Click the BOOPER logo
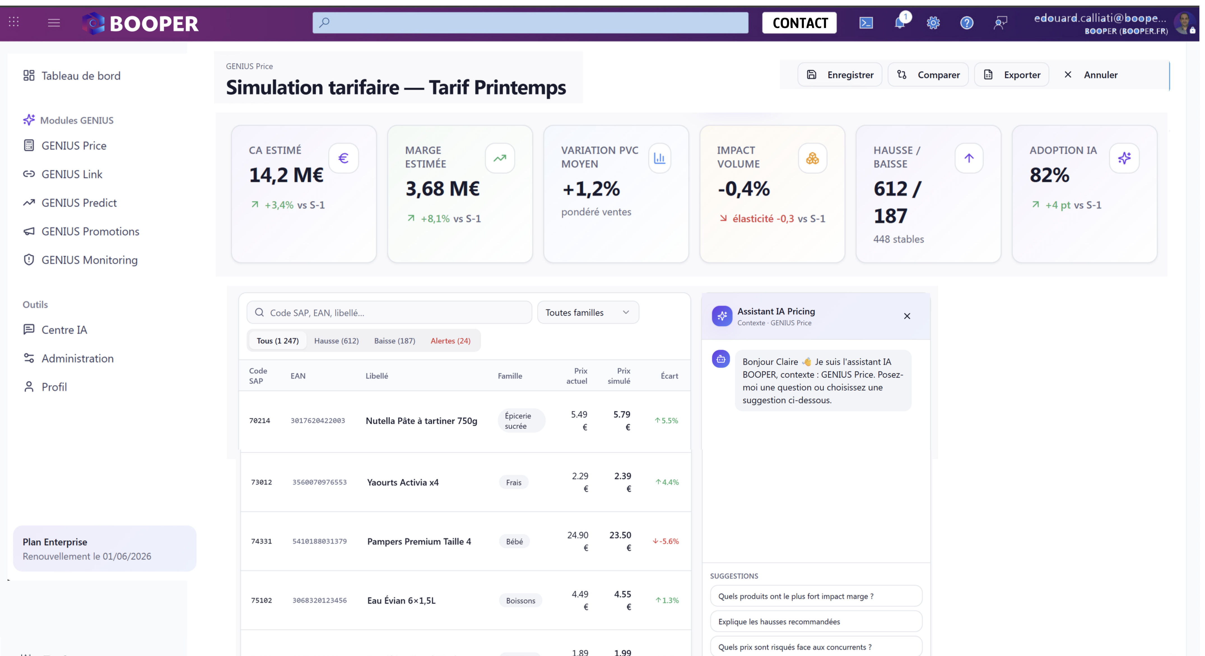The height and width of the screenshot is (656, 1205). [140, 24]
